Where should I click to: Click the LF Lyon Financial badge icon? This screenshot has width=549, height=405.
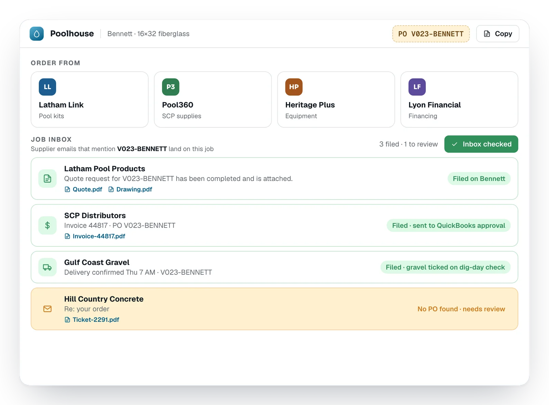click(417, 87)
